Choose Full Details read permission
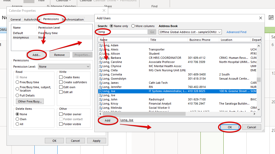Screen dimensions: 275x154 tap(17, 95)
